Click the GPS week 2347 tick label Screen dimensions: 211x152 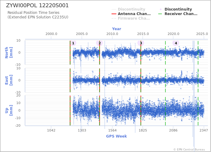point(204,130)
